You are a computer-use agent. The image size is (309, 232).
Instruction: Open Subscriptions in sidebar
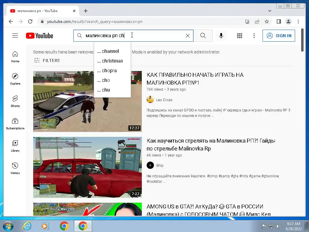pyautogui.click(x=15, y=124)
